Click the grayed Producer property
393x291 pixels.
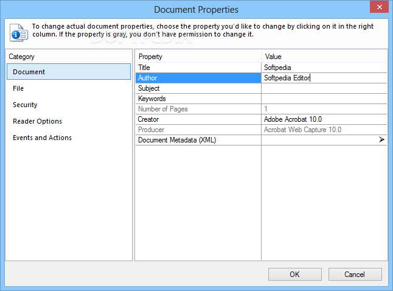tap(198, 130)
